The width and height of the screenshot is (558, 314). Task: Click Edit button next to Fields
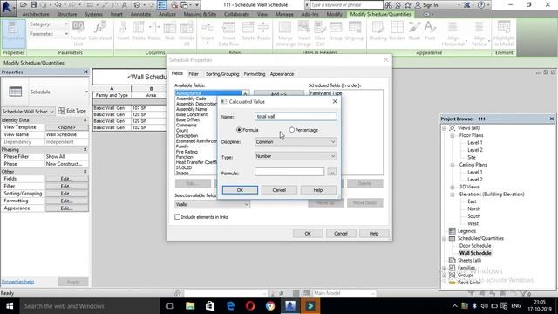pos(66,179)
